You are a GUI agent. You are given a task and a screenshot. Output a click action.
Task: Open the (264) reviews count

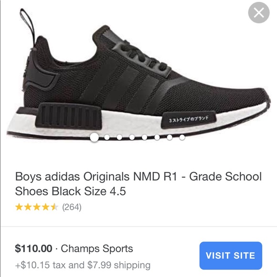click(72, 207)
